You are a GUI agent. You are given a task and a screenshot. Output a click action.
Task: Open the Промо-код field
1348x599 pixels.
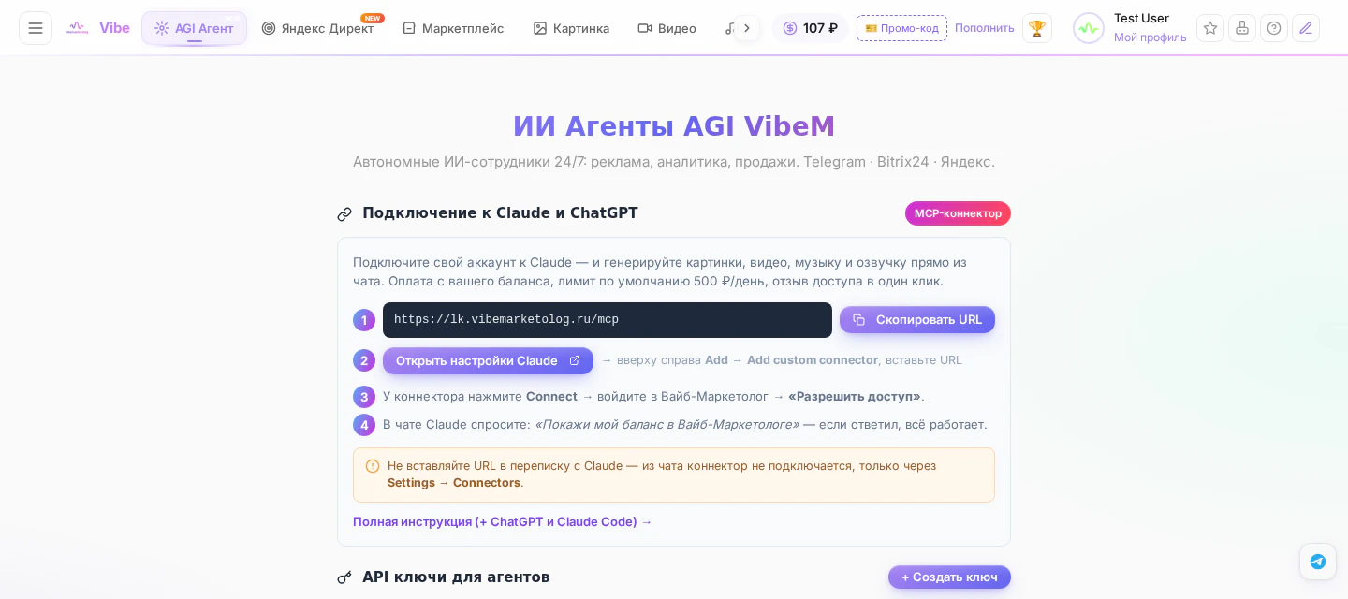pos(901,28)
